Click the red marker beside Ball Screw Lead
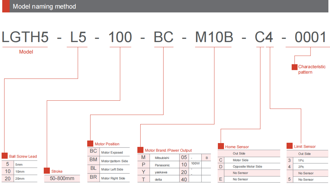 [4, 156]
